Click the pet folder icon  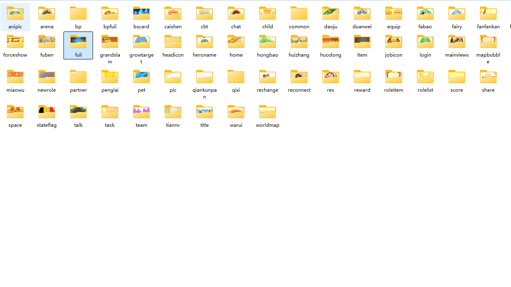141,77
